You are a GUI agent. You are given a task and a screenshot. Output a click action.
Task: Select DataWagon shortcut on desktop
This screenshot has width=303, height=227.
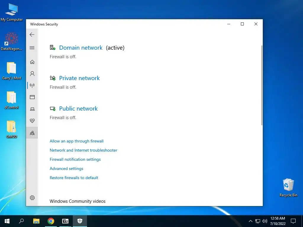coord(12,41)
